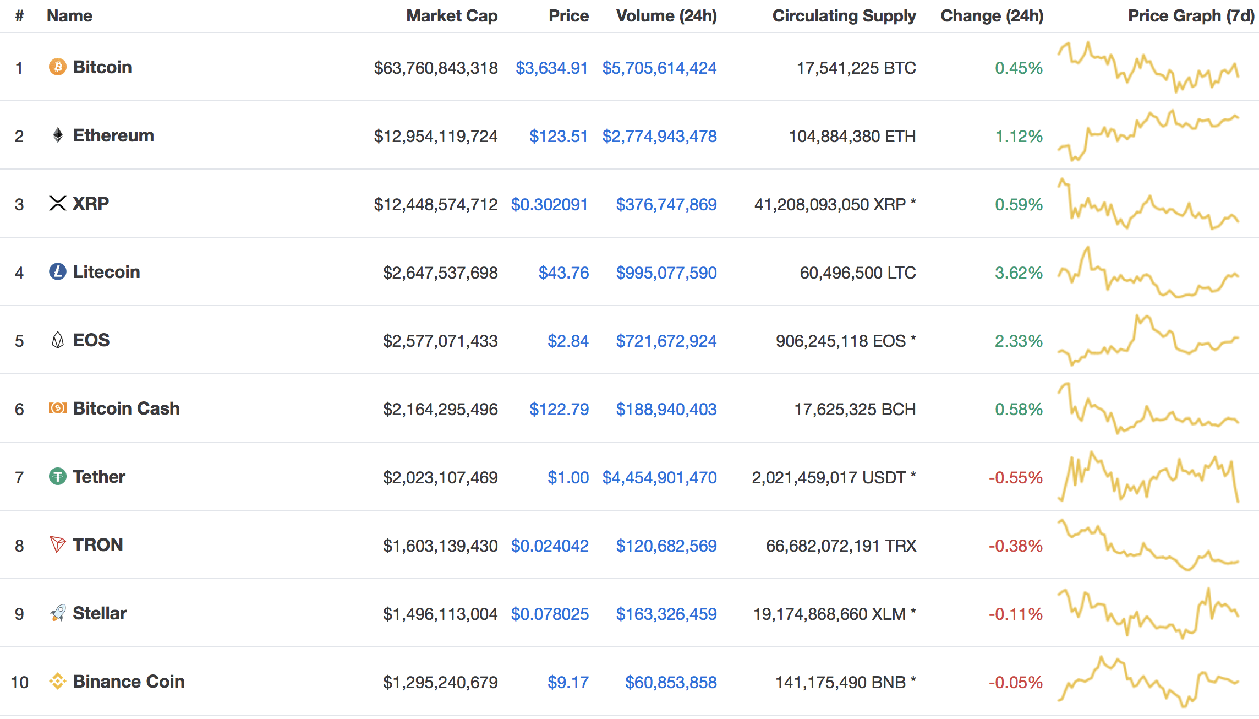Click the EOS logo icon
Viewport: 1259px width, 719px height.
pyautogui.click(x=57, y=340)
